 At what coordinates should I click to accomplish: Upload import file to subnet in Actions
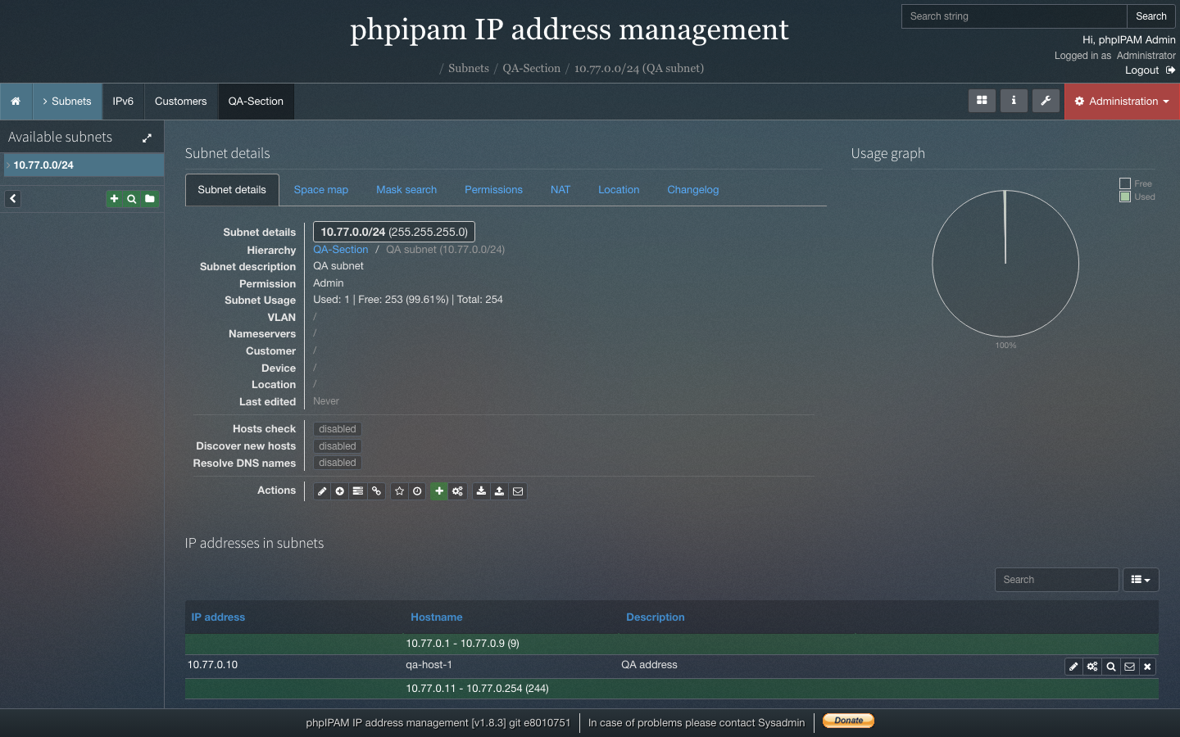click(x=499, y=491)
